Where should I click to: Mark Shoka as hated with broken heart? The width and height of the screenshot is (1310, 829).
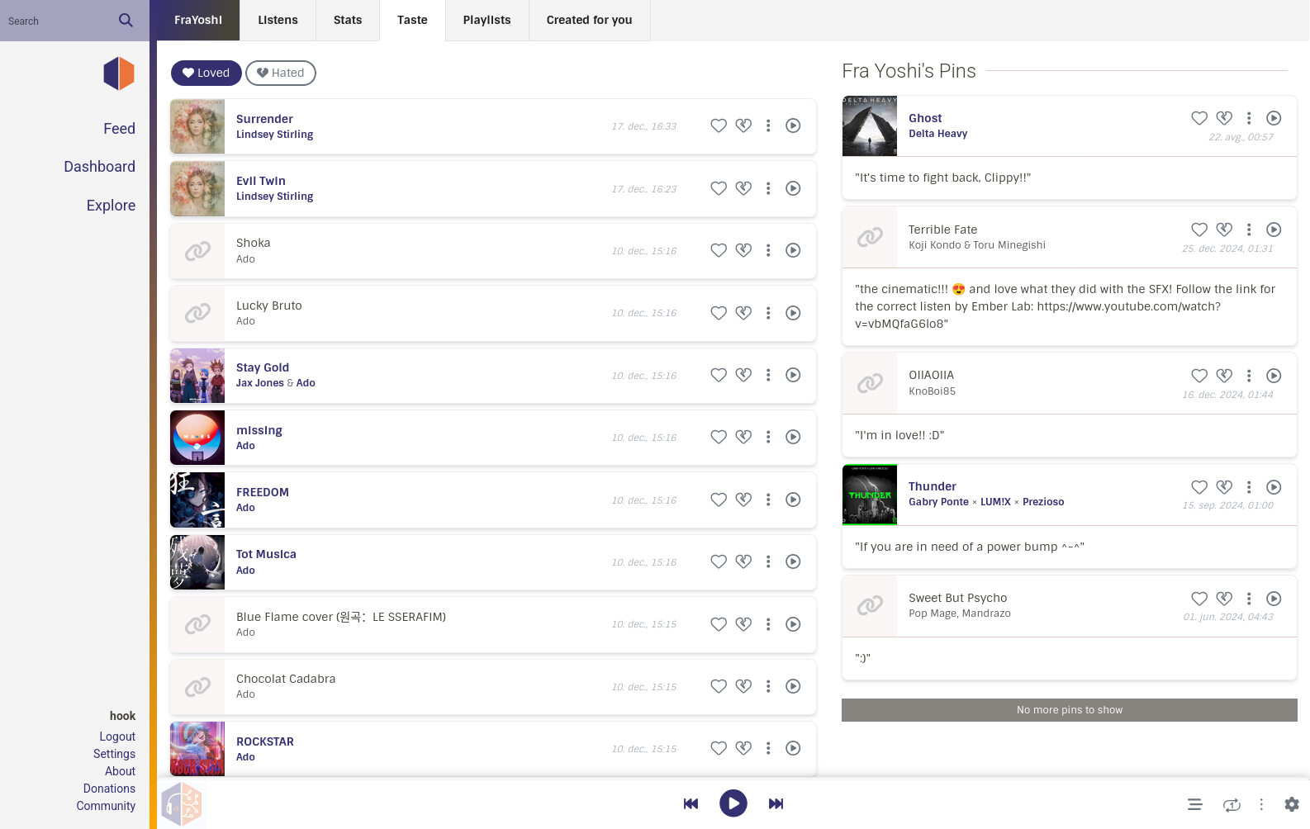click(x=743, y=250)
